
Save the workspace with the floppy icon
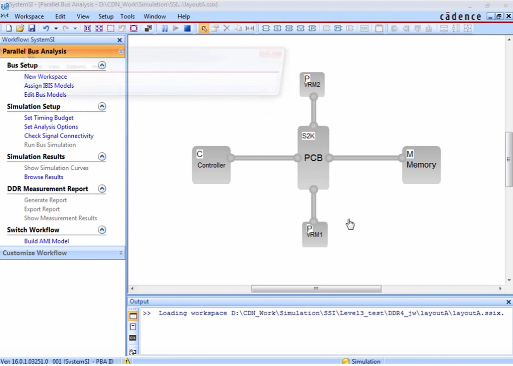point(32,29)
